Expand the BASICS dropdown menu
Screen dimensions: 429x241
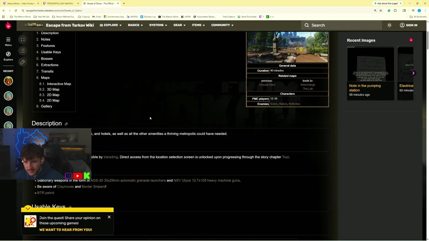coord(135,25)
